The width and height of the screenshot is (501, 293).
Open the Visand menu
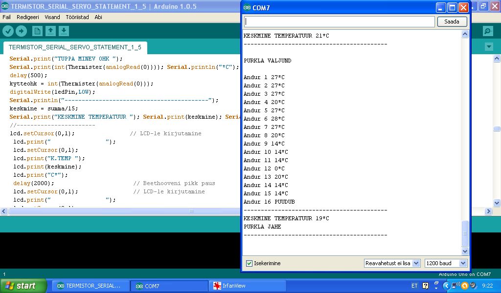point(52,17)
